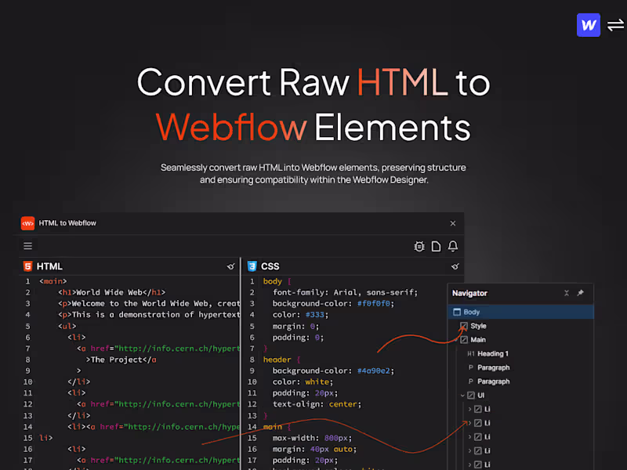
Task: Click the 'header' selector in CSS
Action: click(x=277, y=360)
